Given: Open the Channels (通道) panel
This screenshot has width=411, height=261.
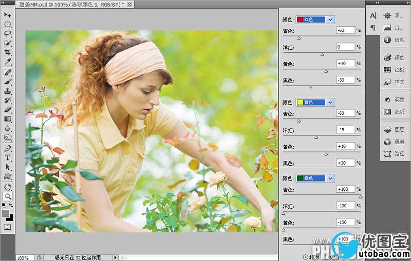Looking at the screenshot, I should (x=394, y=142).
